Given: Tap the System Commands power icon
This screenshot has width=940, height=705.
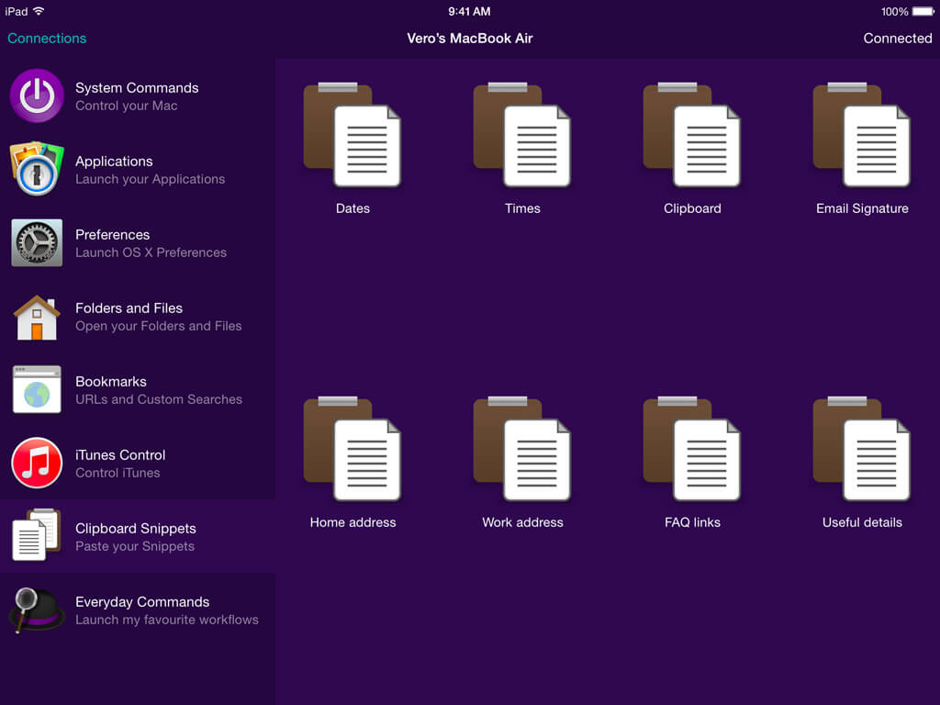Looking at the screenshot, I should [x=37, y=95].
